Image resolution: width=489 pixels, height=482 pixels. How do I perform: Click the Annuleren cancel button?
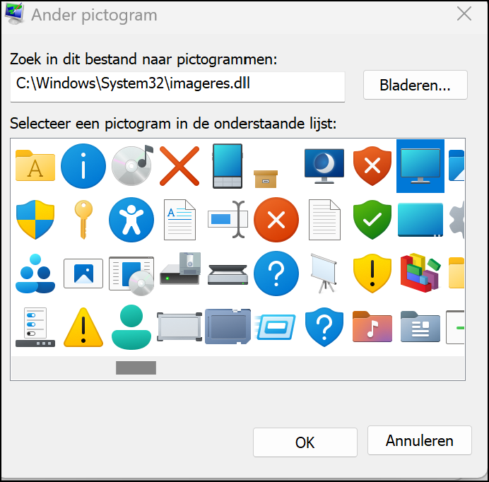(420, 440)
